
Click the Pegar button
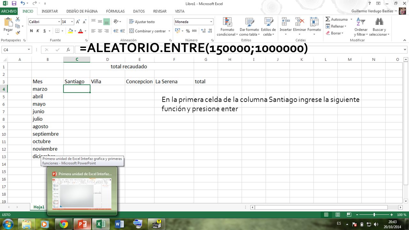click(x=8, y=26)
